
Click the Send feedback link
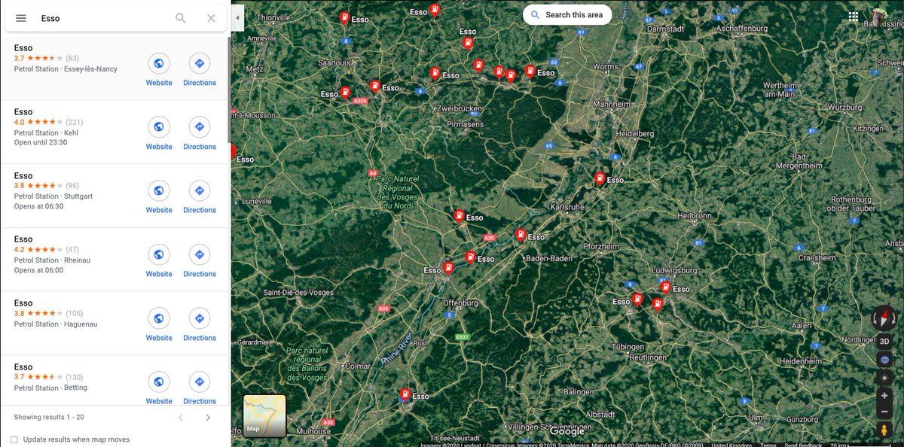pos(803,444)
